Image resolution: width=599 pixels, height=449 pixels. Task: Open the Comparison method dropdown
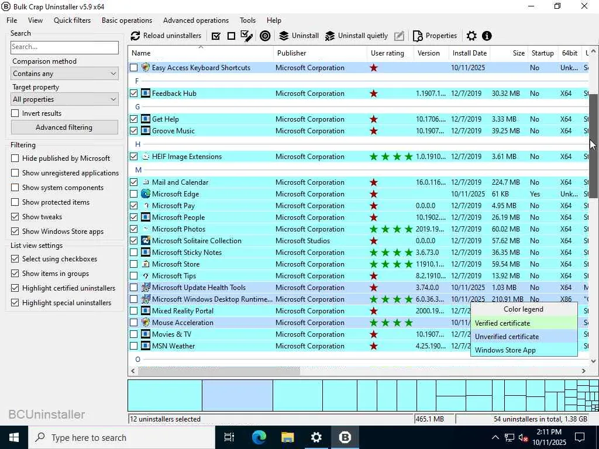tap(64, 74)
